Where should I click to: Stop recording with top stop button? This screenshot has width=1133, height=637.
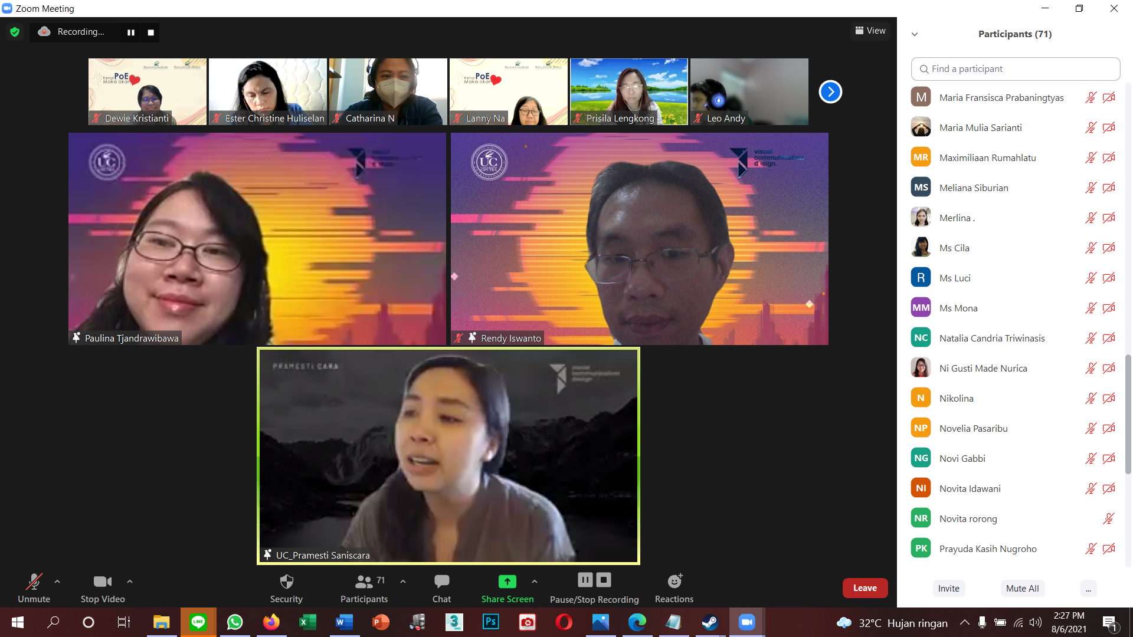pos(151,32)
